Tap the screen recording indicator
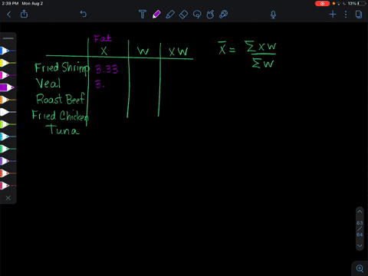The height and width of the screenshot is (276, 368). (x=322, y=4)
